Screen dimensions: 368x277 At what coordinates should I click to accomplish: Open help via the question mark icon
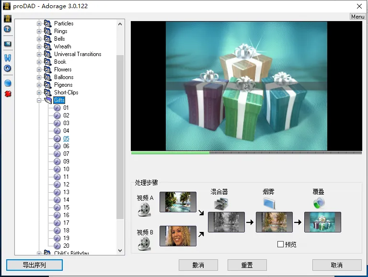click(8, 29)
